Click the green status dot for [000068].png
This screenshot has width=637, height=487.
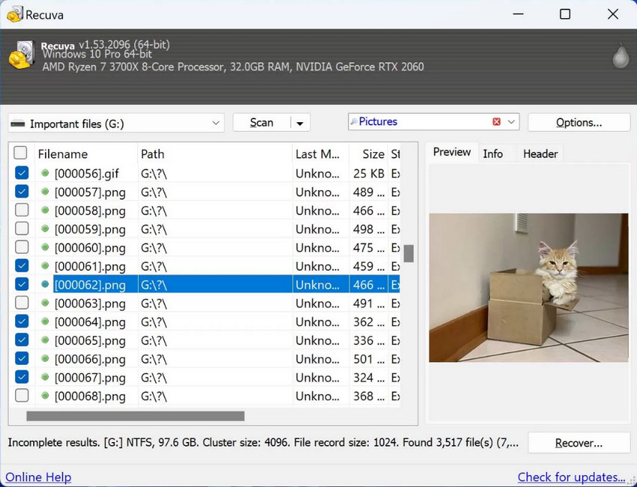pyautogui.click(x=45, y=396)
